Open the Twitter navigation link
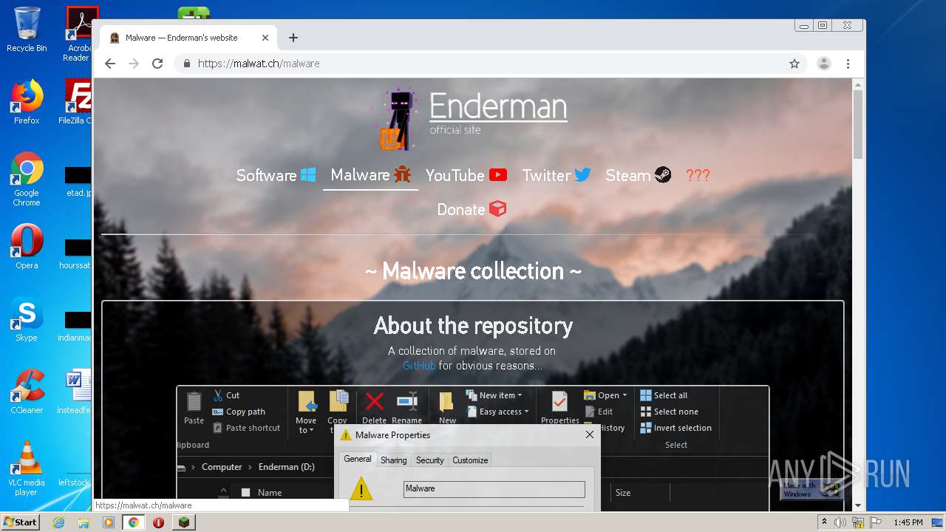 [x=557, y=175]
